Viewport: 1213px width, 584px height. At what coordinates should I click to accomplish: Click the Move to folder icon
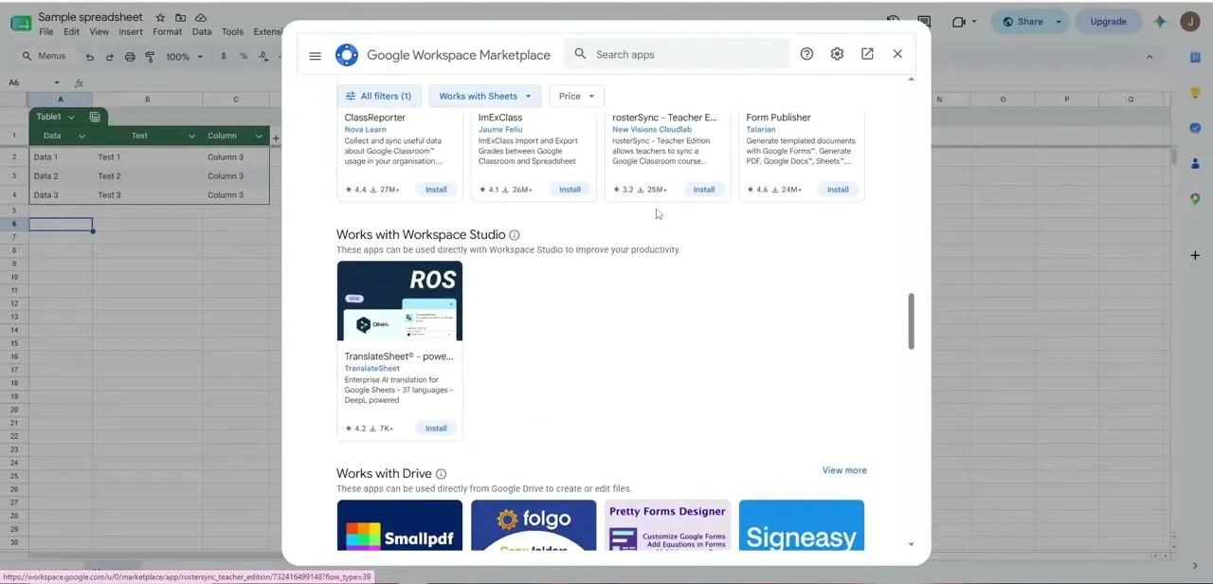(180, 18)
